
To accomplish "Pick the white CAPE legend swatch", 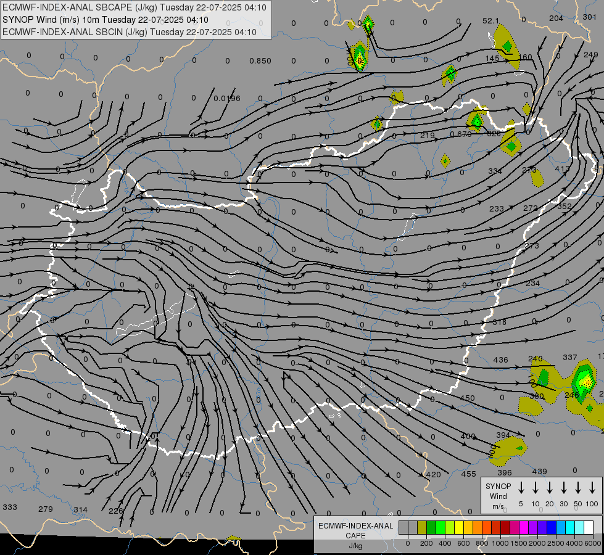I will pos(588,527).
